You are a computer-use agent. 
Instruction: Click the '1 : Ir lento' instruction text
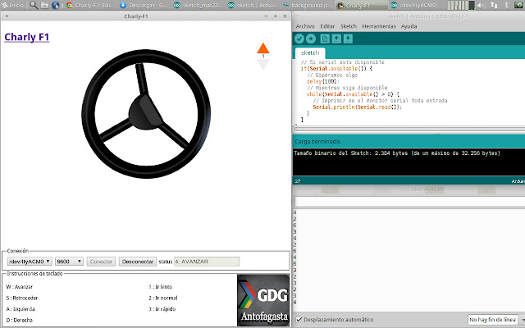pyautogui.click(x=160, y=287)
